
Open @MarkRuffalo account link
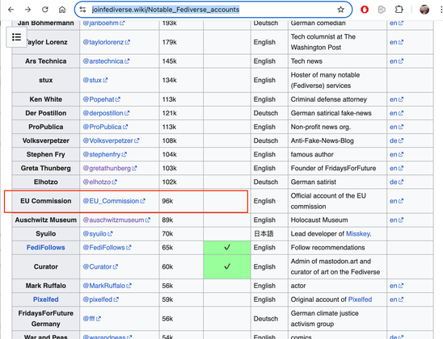tap(107, 286)
